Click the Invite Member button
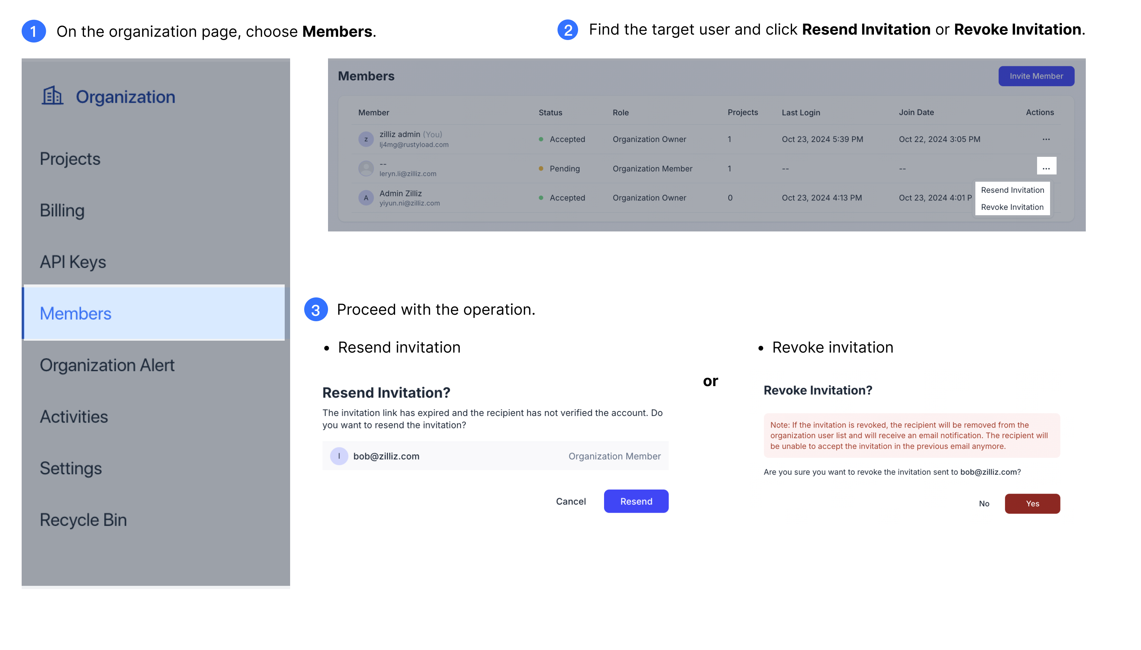Image resolution: width=1141 pixels, height=650 pixels. click(x=1036, y=76)
